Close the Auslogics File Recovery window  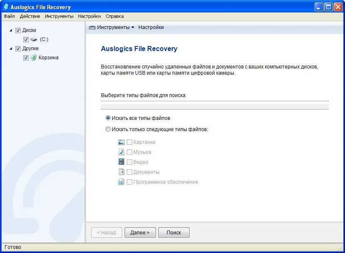tap(338, 7)
